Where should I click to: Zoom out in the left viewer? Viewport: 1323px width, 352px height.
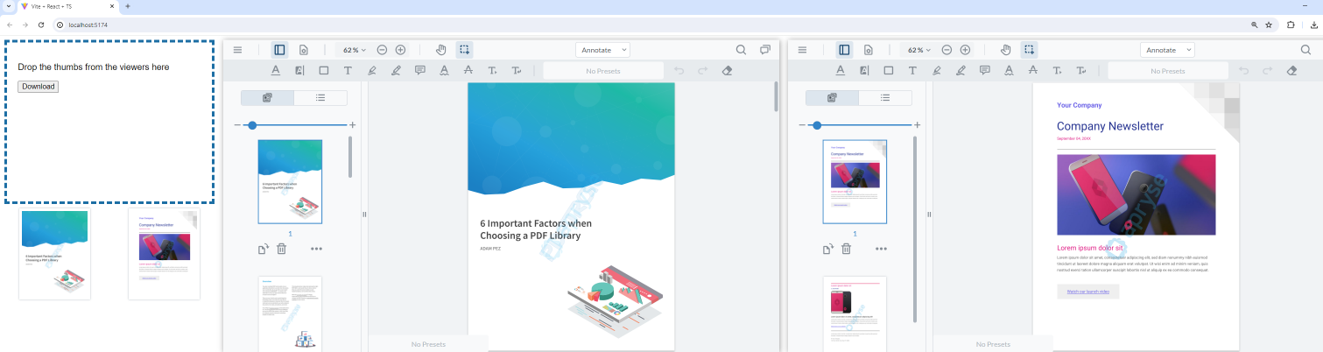[x=382, y=50]
